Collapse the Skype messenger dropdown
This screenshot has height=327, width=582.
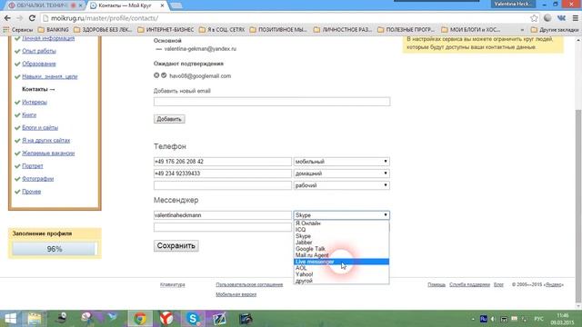point(342,215)
